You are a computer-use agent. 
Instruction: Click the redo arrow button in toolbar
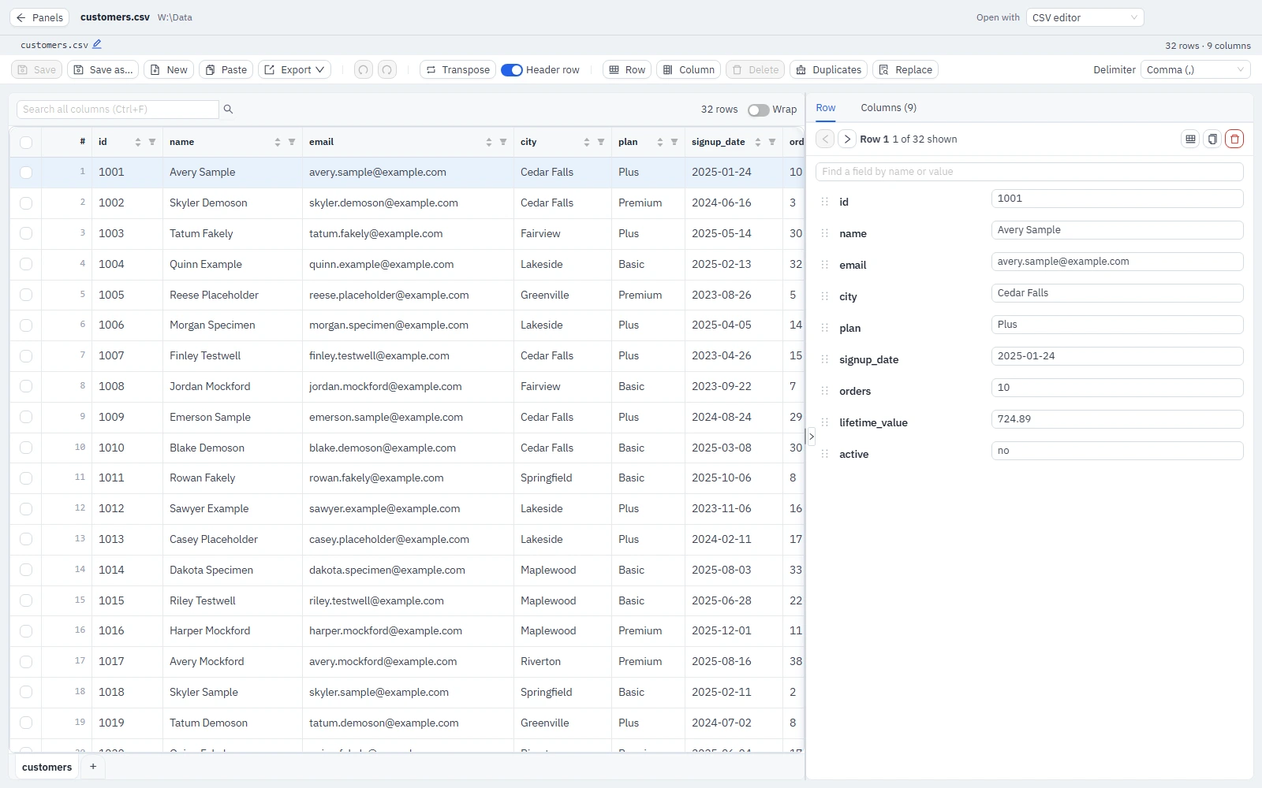(x=387, y=69)
